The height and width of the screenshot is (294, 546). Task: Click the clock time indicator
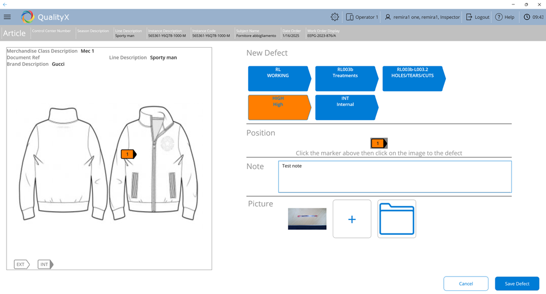coord(534,17)
